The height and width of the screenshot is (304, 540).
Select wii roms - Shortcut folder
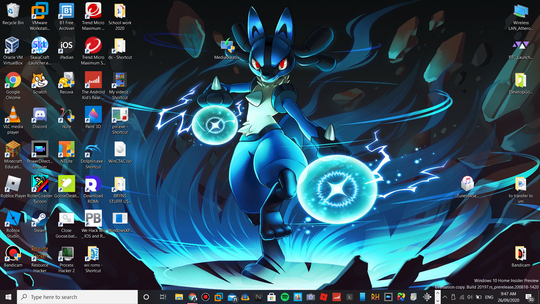(93, 259)
